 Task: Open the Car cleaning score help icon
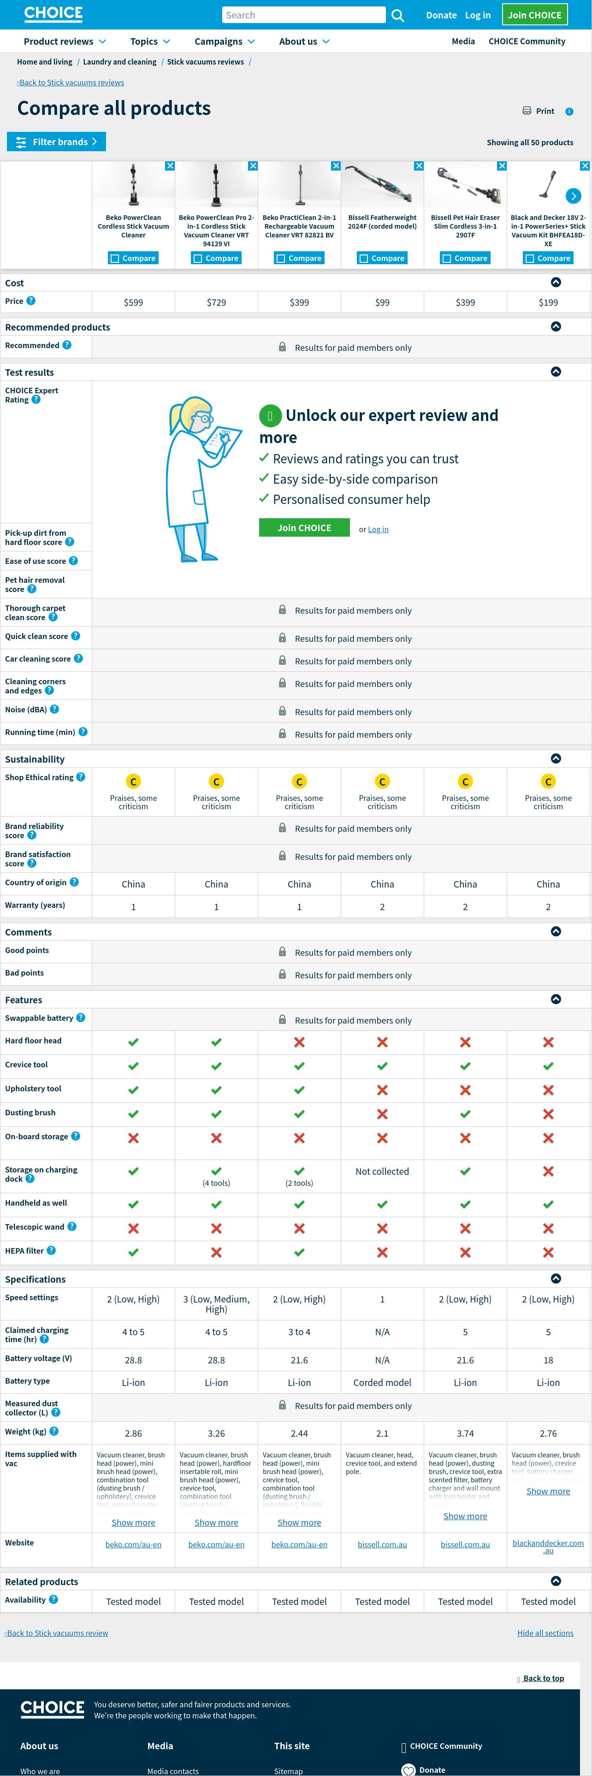[78, 658]
